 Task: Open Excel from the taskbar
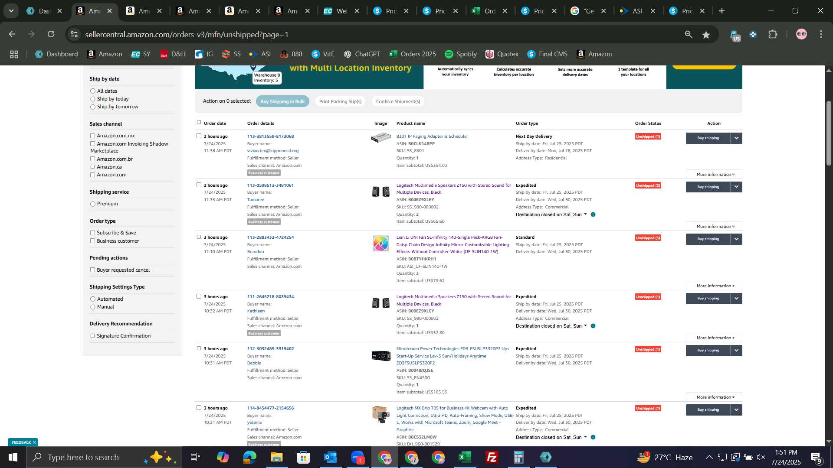coord(465,457)
